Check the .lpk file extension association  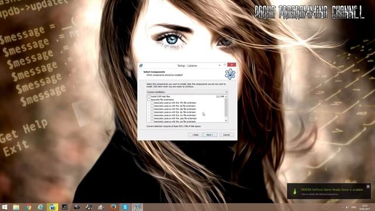pyautogui.click(x=152, y=109)
